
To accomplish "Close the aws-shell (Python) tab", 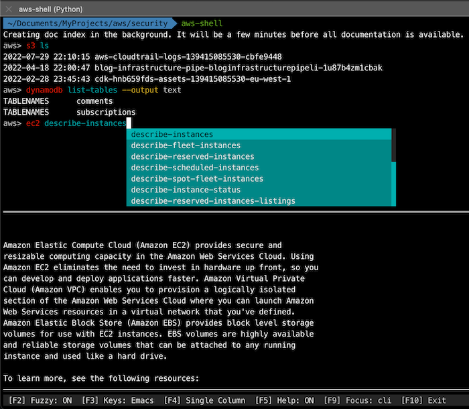I will pos(9,9).
